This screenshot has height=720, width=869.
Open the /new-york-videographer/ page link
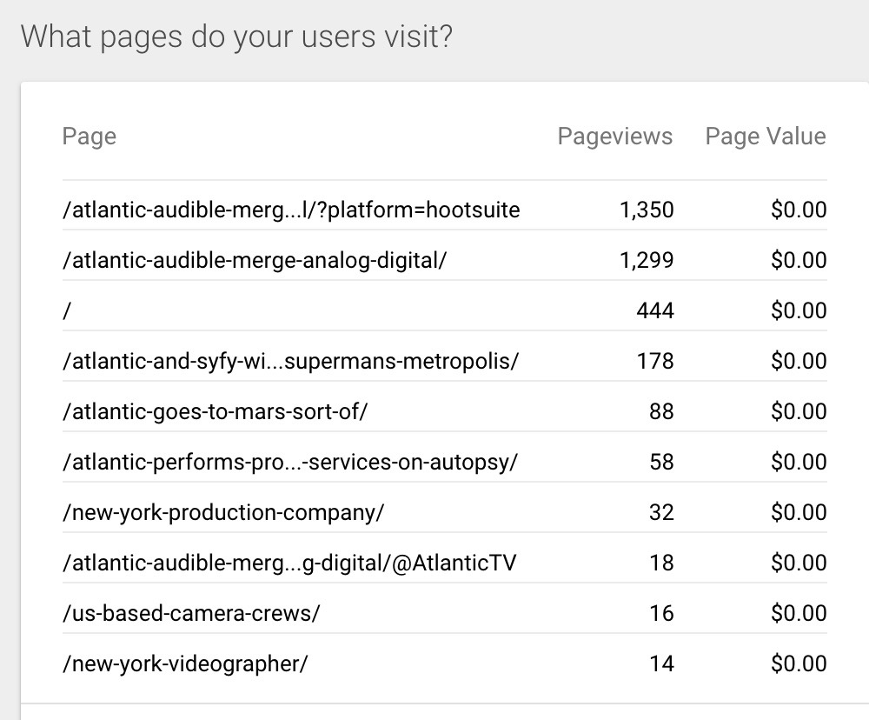pos(185,663)
